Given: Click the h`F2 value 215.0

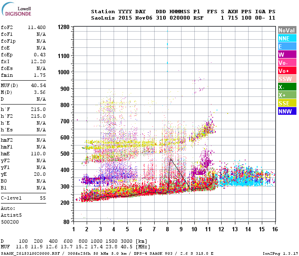Looking at the screenshot, I should pos(38,116).
